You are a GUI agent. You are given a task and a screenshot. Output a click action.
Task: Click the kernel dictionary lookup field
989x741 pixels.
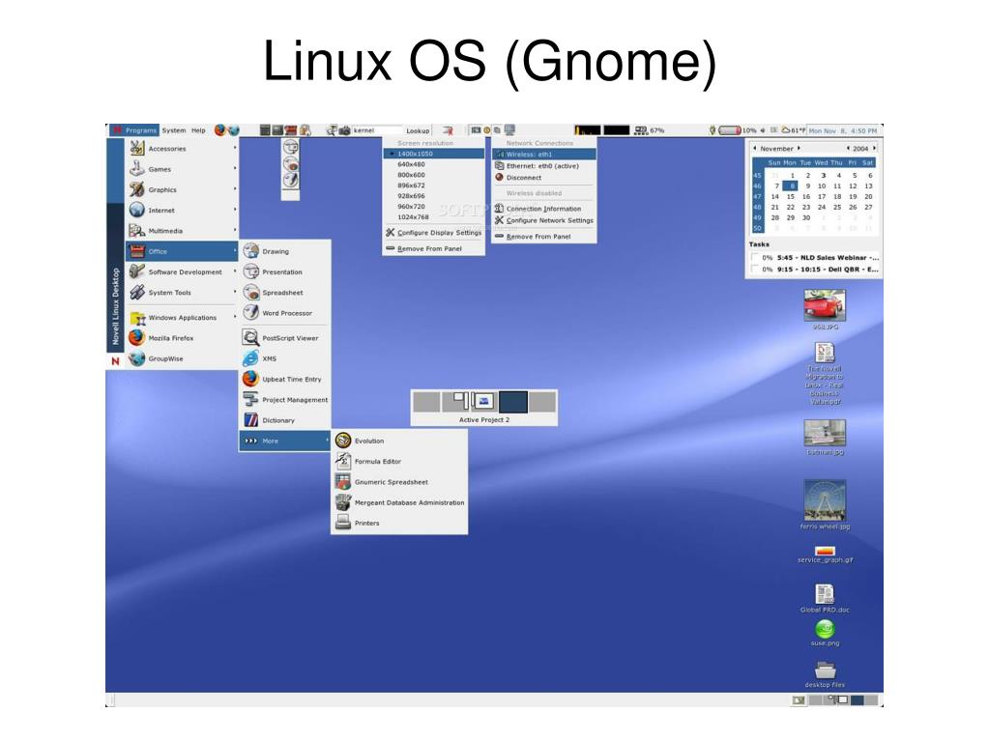pos(376,130)
